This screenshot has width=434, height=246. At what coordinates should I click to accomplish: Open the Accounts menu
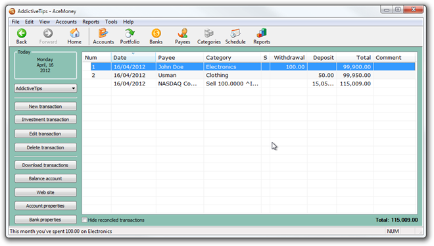click(66, 22)
